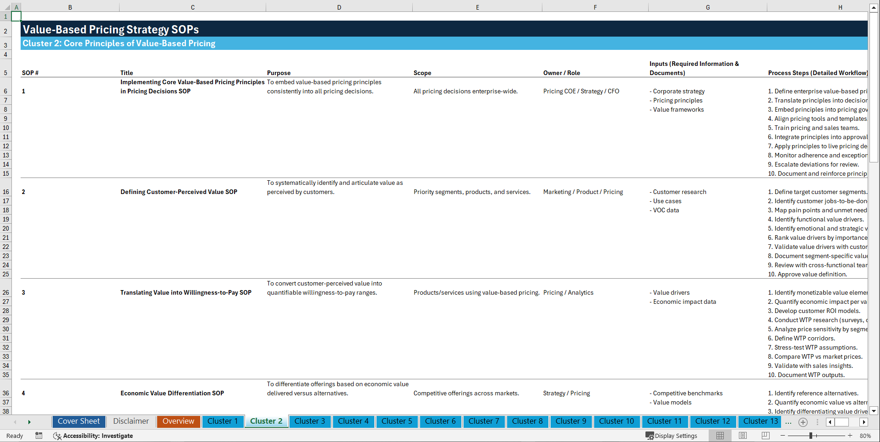Image resolution: width=880 pixels, height=442 pixels.
Task: Open the sheet tab options dotted menu
Action: pos(818,422)
